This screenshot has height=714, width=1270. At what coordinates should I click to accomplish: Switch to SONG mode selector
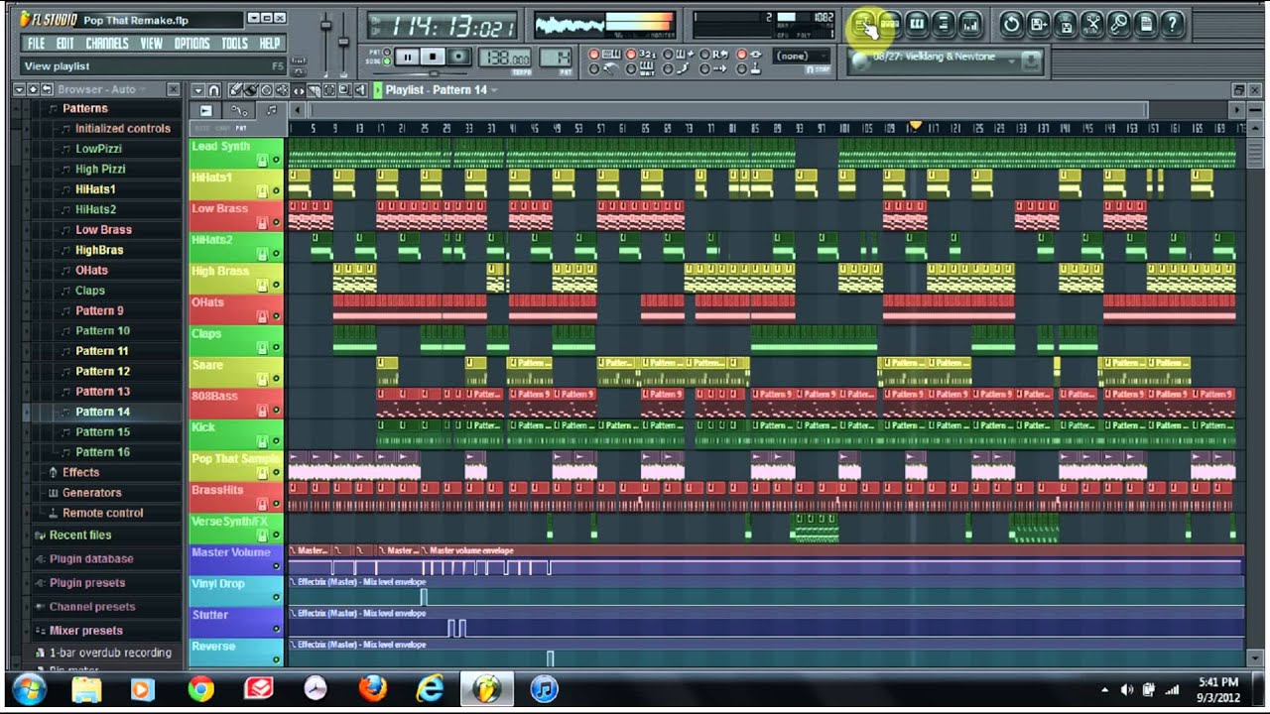tap(386, 61)
